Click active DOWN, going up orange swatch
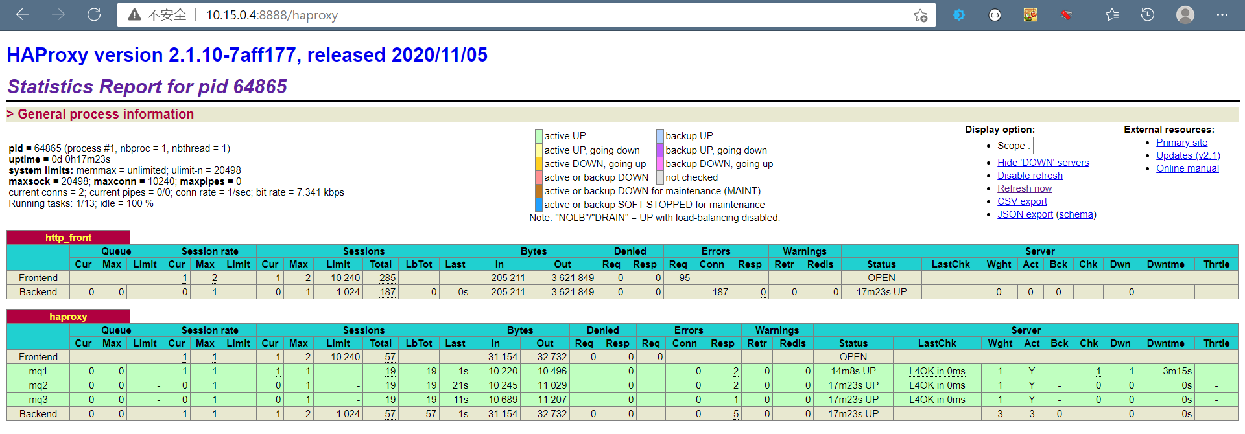 click(538, 163)
